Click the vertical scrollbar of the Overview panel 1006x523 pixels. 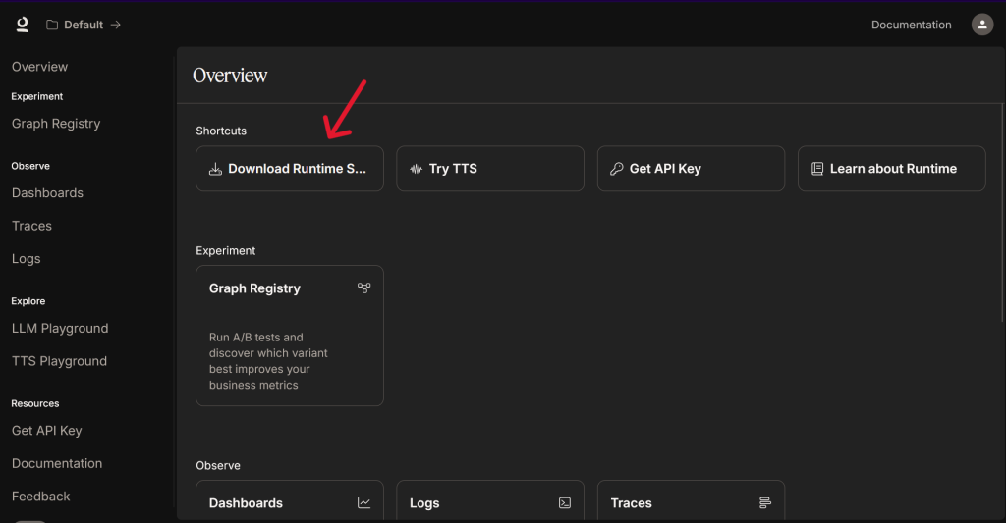1002,211
